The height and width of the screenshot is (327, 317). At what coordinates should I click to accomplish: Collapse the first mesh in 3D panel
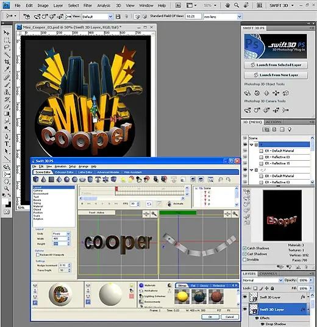point(252,144)
